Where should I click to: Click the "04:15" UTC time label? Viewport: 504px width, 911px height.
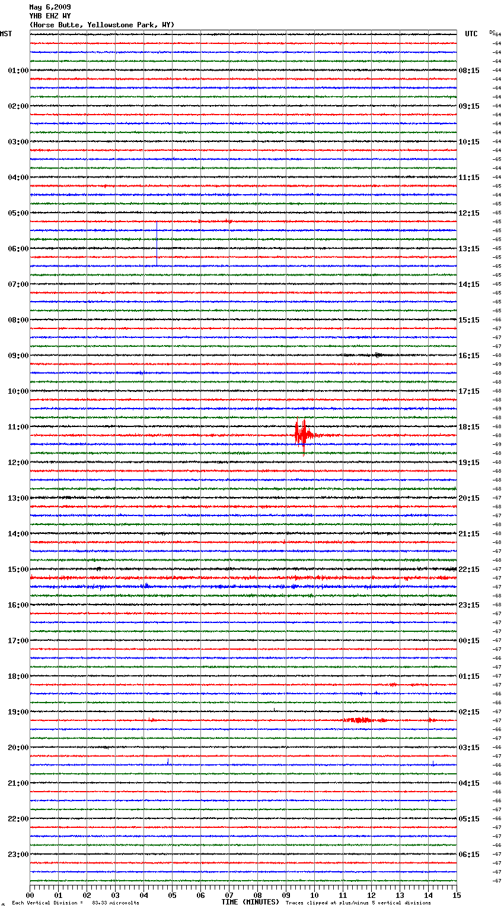click(x=469, y=783)
